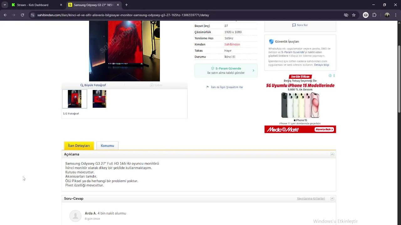The width and height of the screenshot is (401, 225).
Task: Click Arda A. user avatar
Action: [75, 216]
